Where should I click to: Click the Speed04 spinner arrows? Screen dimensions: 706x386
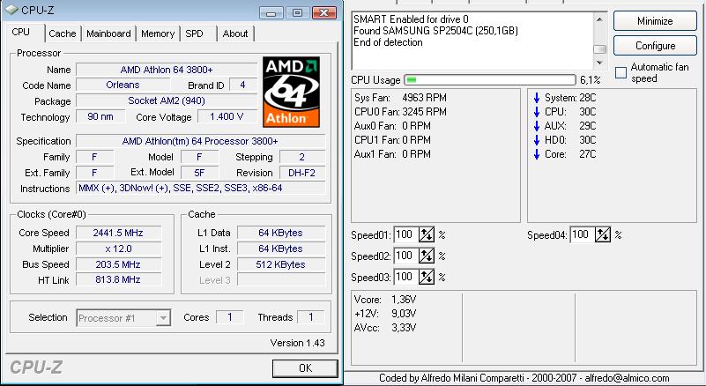pos(603,234)
